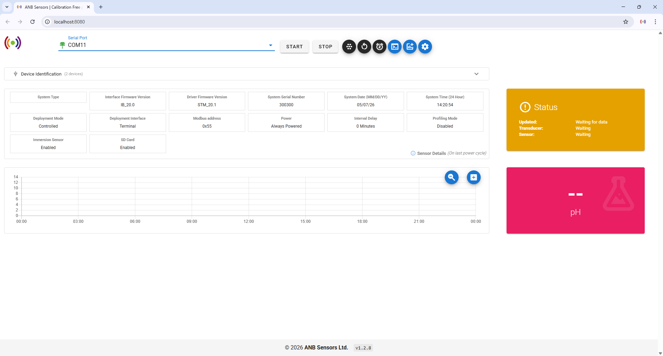Click the pH reading card

click(575, 200)
